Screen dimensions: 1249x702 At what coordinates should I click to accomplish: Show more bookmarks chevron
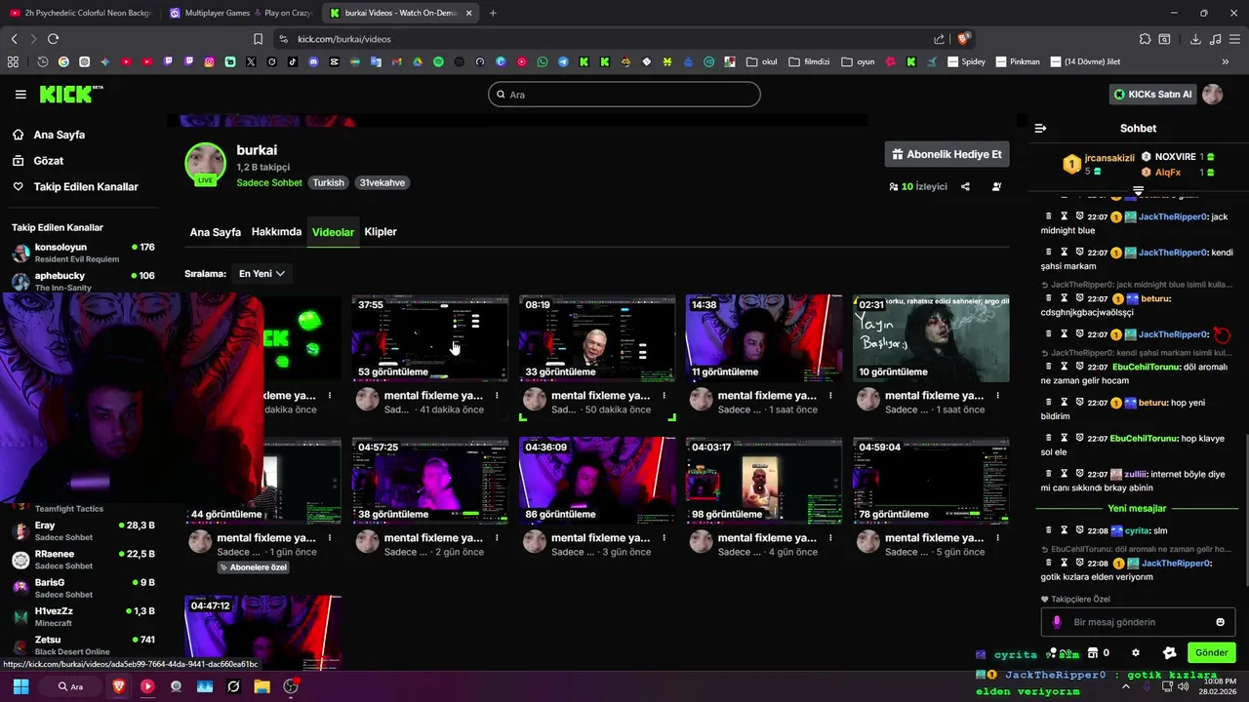point(1225,61)
